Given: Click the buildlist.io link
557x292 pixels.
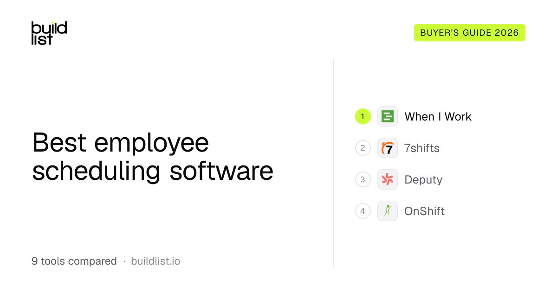Looking at the screenshot, I should click(155, 261).
